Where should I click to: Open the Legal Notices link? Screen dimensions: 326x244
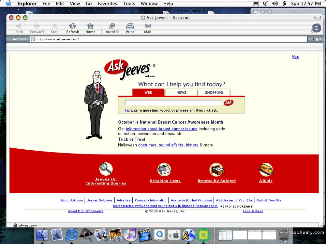tap(253, 211)
